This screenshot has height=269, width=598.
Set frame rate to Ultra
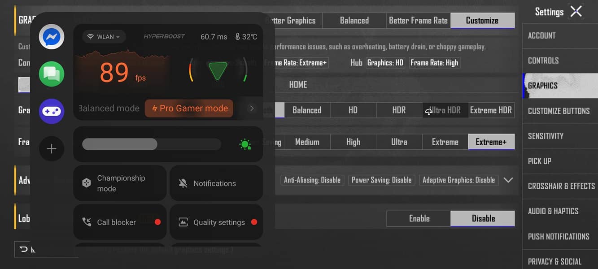coord(399,142)
